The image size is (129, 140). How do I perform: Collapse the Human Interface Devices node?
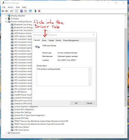(x=6, y=21)
